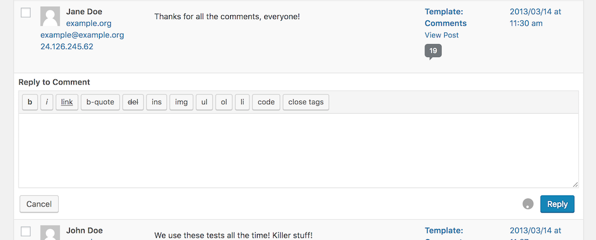The image size is (596, 240).
Task: Submit with the blue Reply button
Action: coord(557,204)
